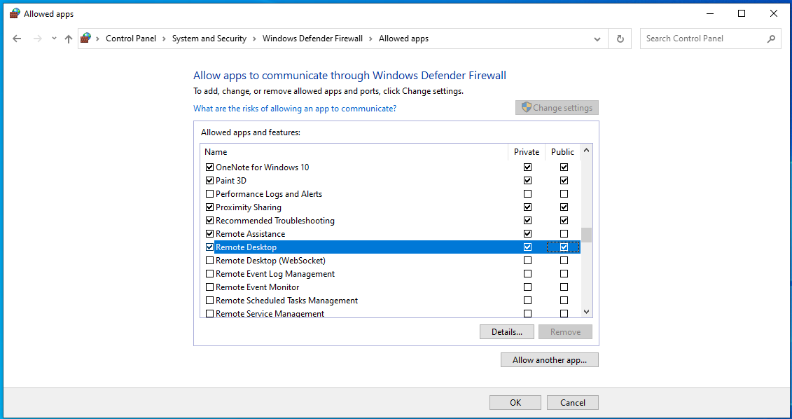This screenshot has height=419, width=792.
Task: Click the search magnifier icon
Action: coord(771,39)
